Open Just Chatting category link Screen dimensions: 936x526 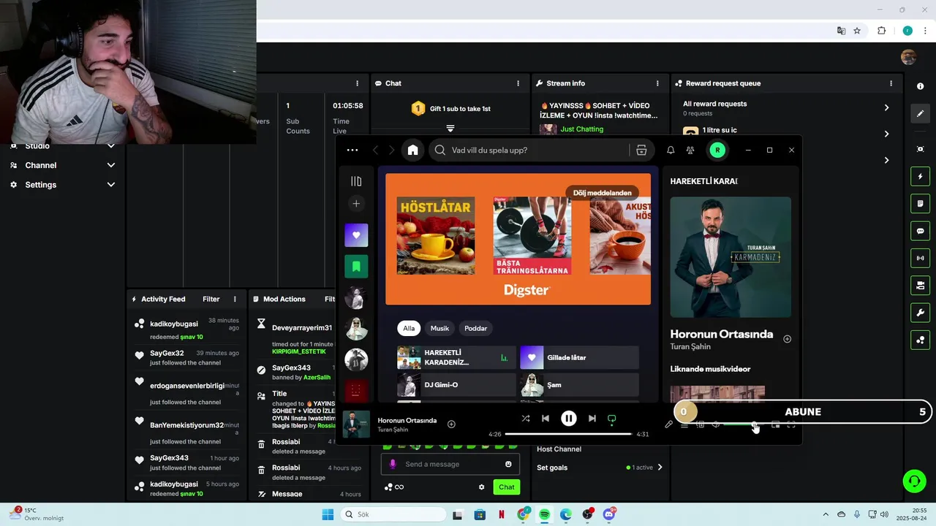click(582, 129)
